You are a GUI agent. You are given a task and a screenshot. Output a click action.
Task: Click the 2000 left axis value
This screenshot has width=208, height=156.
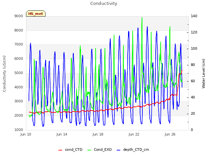pos(19,116)
